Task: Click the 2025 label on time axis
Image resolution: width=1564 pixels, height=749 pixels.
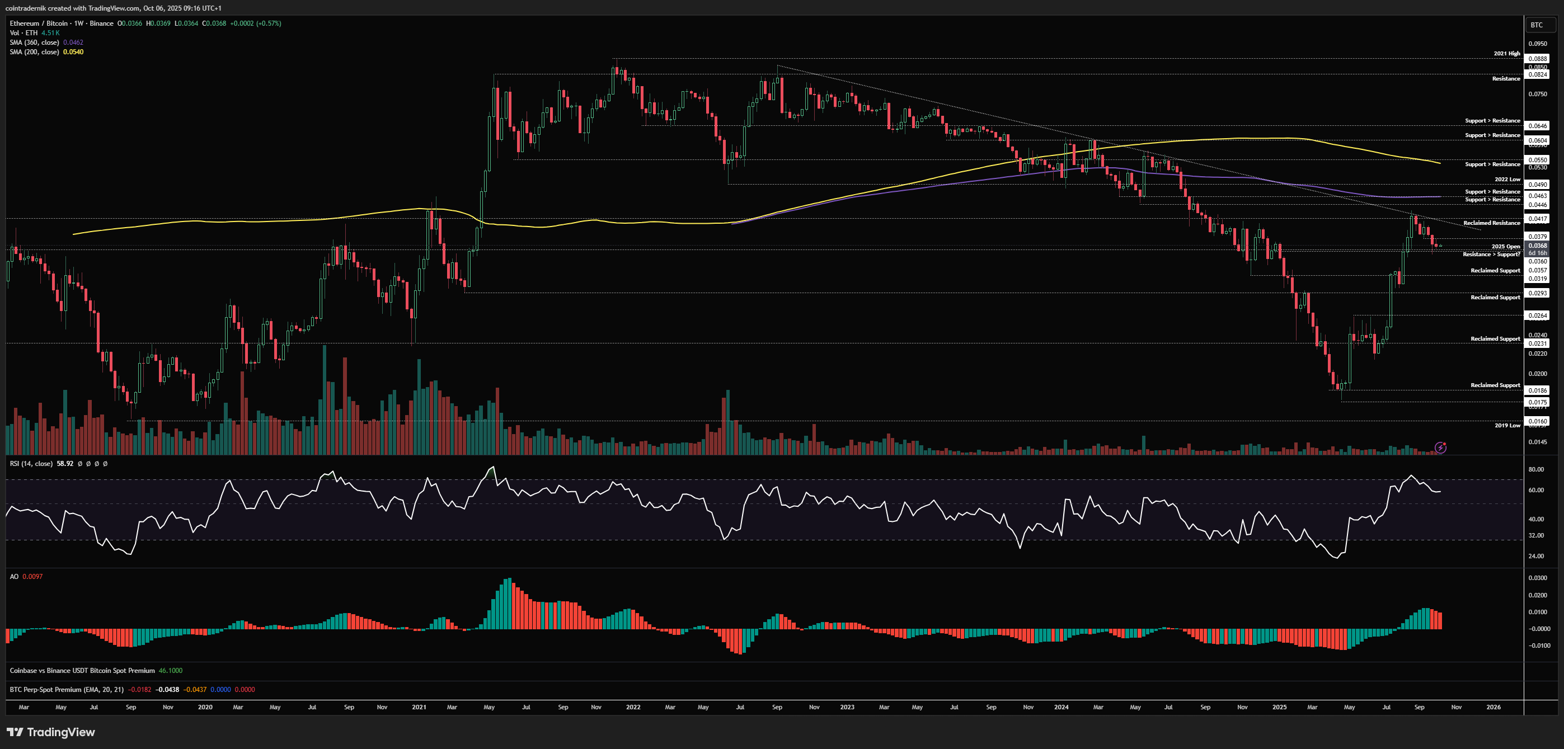Action: click(1279, 707)
